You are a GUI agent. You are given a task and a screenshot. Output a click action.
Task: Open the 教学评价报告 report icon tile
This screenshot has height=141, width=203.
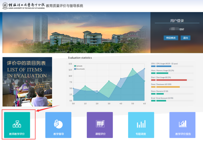coord(183,125)
